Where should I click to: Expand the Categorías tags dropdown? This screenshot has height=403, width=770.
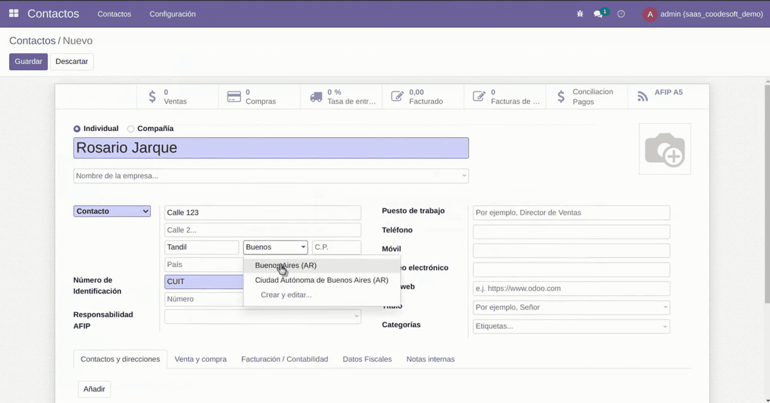point(665,327)
